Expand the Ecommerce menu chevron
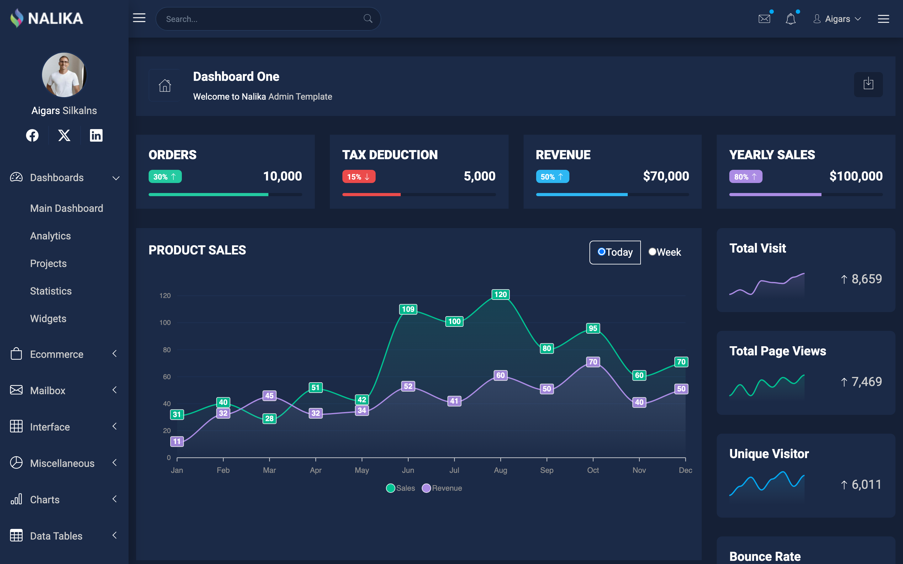Viewport: 903px width, 564px height. (x=114, y=353)
